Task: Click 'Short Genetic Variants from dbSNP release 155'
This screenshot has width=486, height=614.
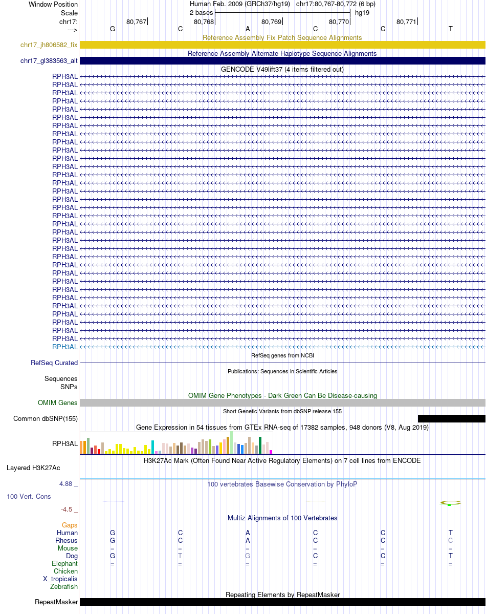Action: point(282,411)
